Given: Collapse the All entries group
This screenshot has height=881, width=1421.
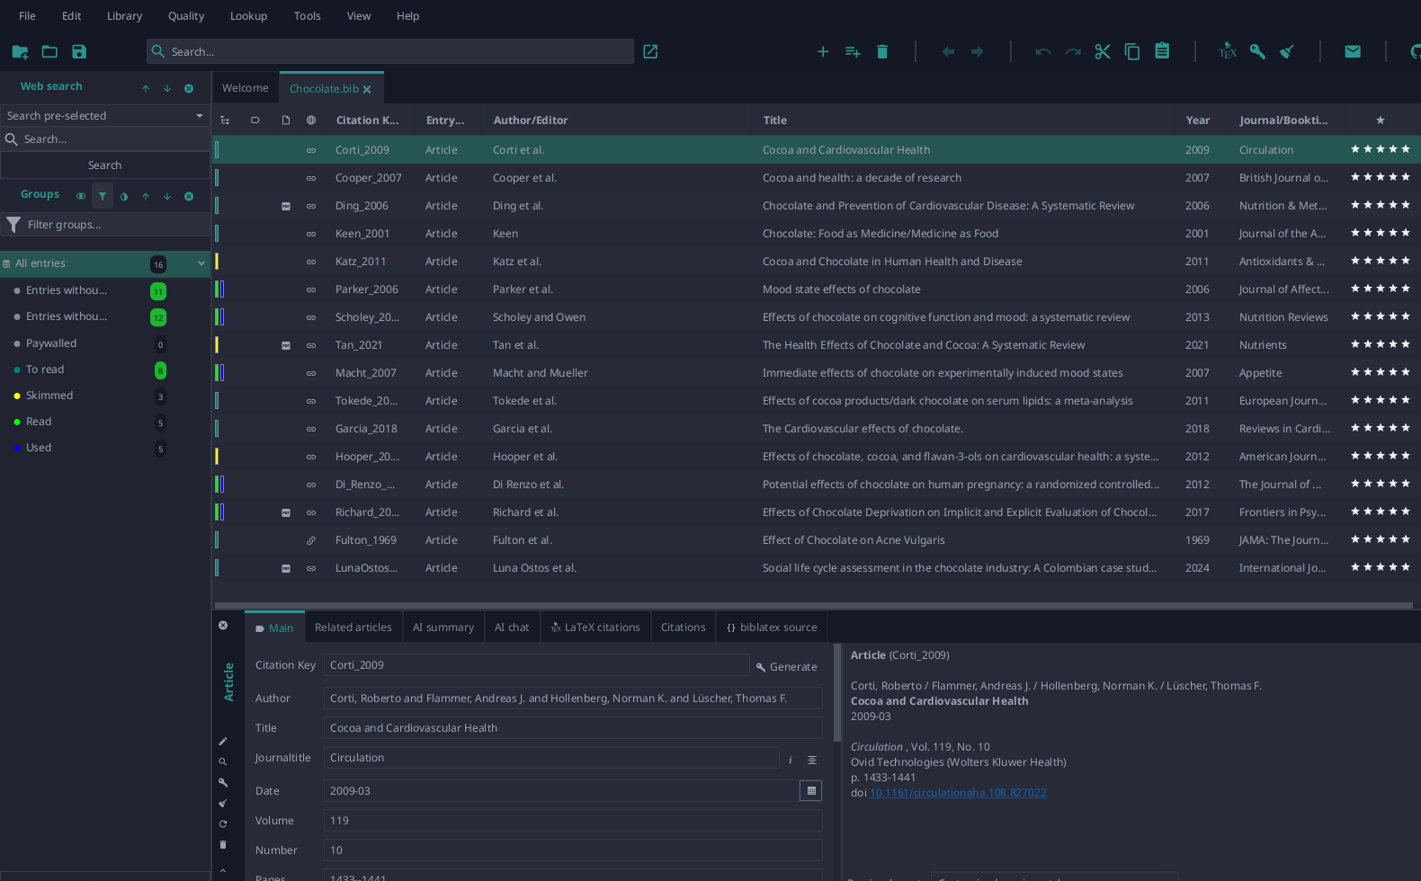Looking at the screenshot, I should pyautogui.click(x=201, y=263).
